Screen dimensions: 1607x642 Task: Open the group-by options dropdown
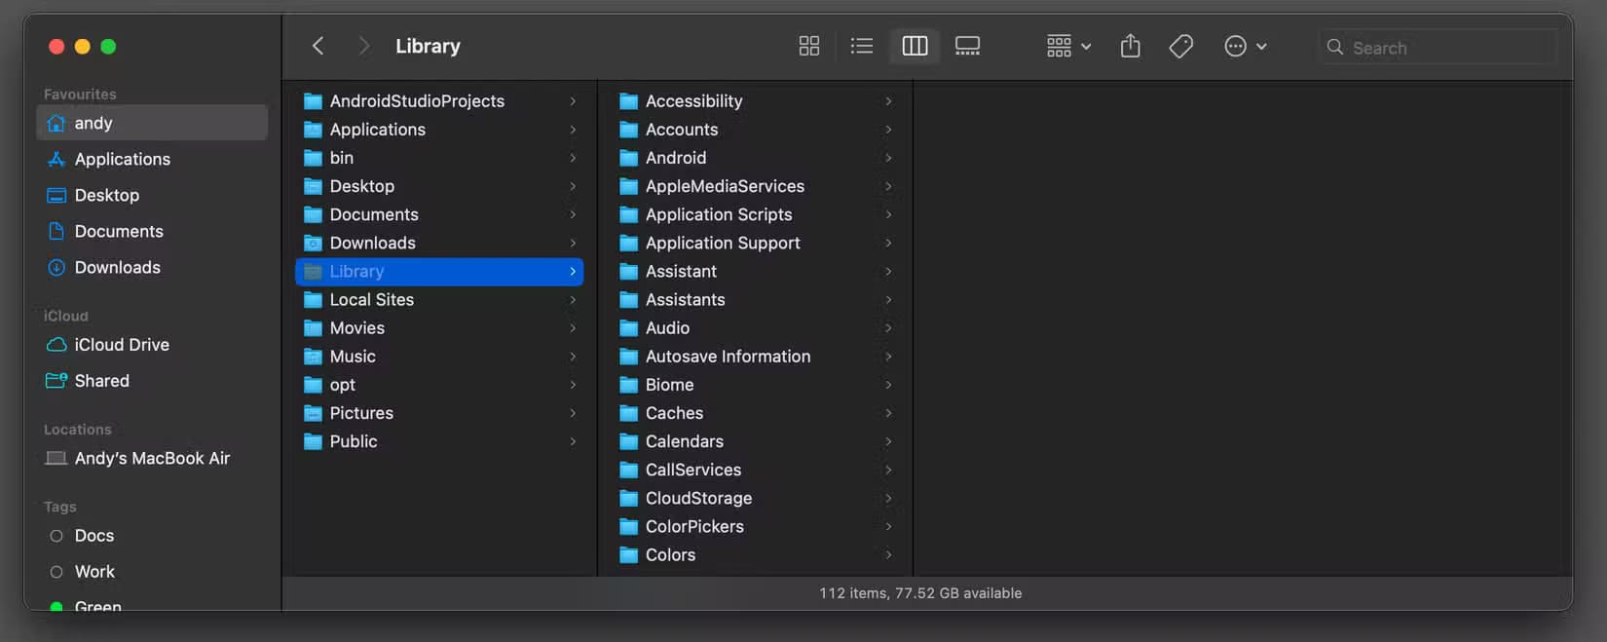pos(1068,46)
